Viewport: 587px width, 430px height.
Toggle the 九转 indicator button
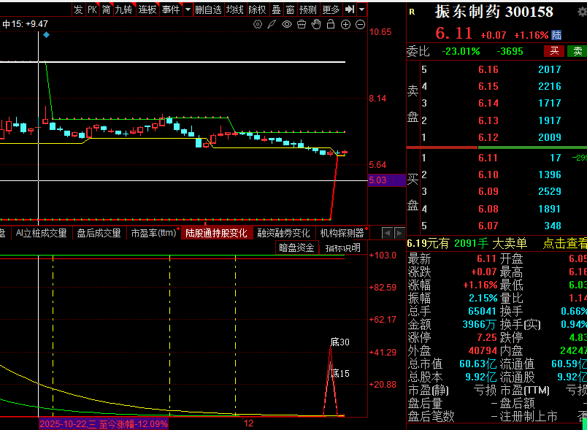(x=123, y=9)
